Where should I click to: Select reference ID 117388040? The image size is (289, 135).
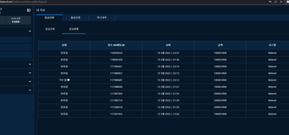(x=116, y=87)
